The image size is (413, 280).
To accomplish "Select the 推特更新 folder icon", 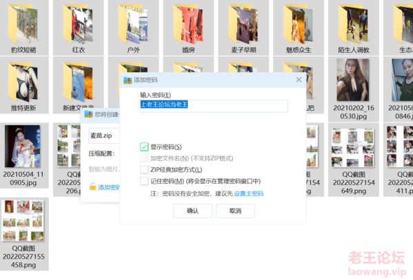I will 23,82.
